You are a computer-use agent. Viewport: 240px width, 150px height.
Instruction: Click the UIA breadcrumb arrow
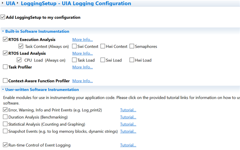pyautogui.click(x=17, y=4)
